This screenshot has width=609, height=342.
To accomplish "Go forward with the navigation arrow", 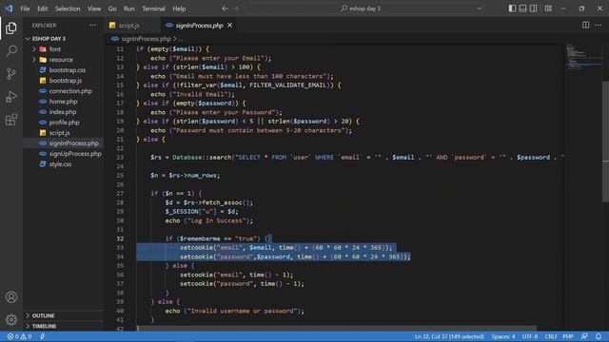I will [236, 9].
